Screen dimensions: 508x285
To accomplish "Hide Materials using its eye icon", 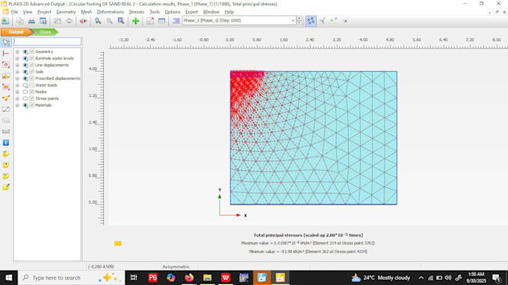I will (x=25, y=105).
